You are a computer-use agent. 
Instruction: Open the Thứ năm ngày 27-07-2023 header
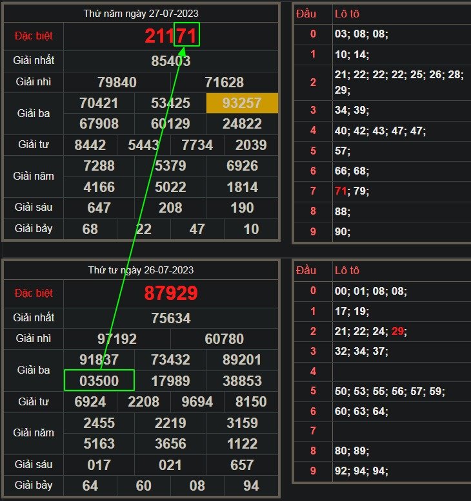click(141, 13)
